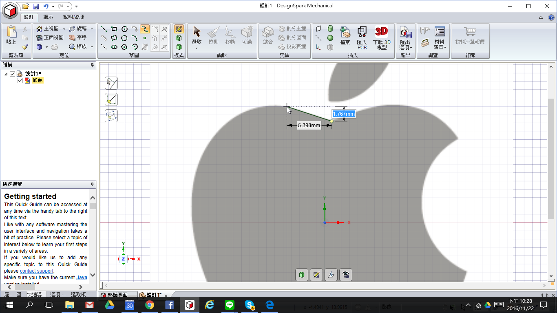557x313 pixels.
Task: Switch to Sketch mode in the ribbon
Action: pos(179,29)
